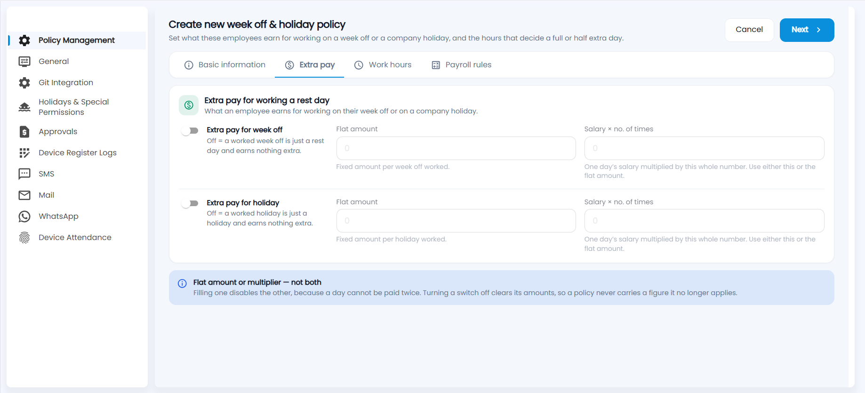Click the info icon in the blue notice
The image size is (865, 393).
182,283
